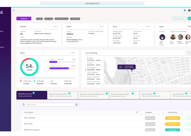Screen dimensions: 191x136
Task: Click the back arrow icon
Action: [14, 10]
